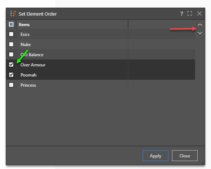Uncheck the Poomah checkbox
This screenshot has width=211, height=169.
11,75
